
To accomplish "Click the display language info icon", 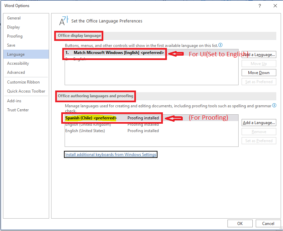I will (x=220, y=45).
